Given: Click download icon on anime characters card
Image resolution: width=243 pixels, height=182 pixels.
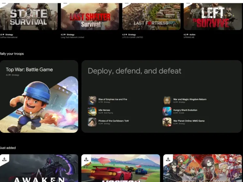Looking at the screenshot, I should [x=168, y=159].
